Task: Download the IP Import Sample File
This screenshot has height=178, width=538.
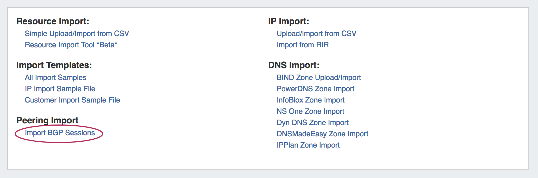Action: 60,89
